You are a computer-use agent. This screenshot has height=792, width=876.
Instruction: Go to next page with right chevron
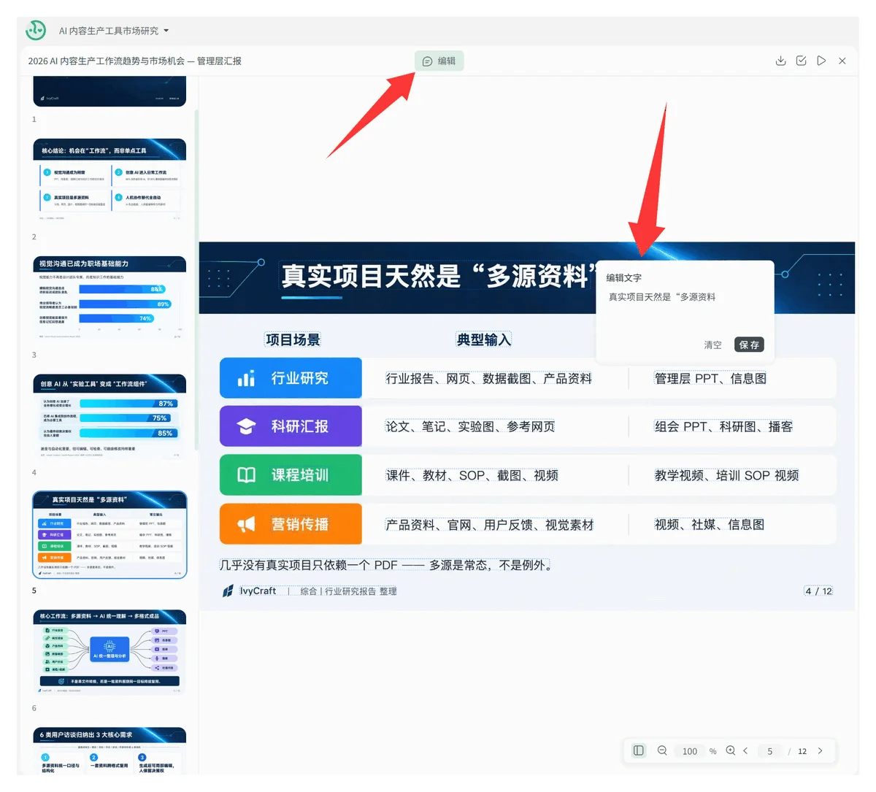point(820,750)
